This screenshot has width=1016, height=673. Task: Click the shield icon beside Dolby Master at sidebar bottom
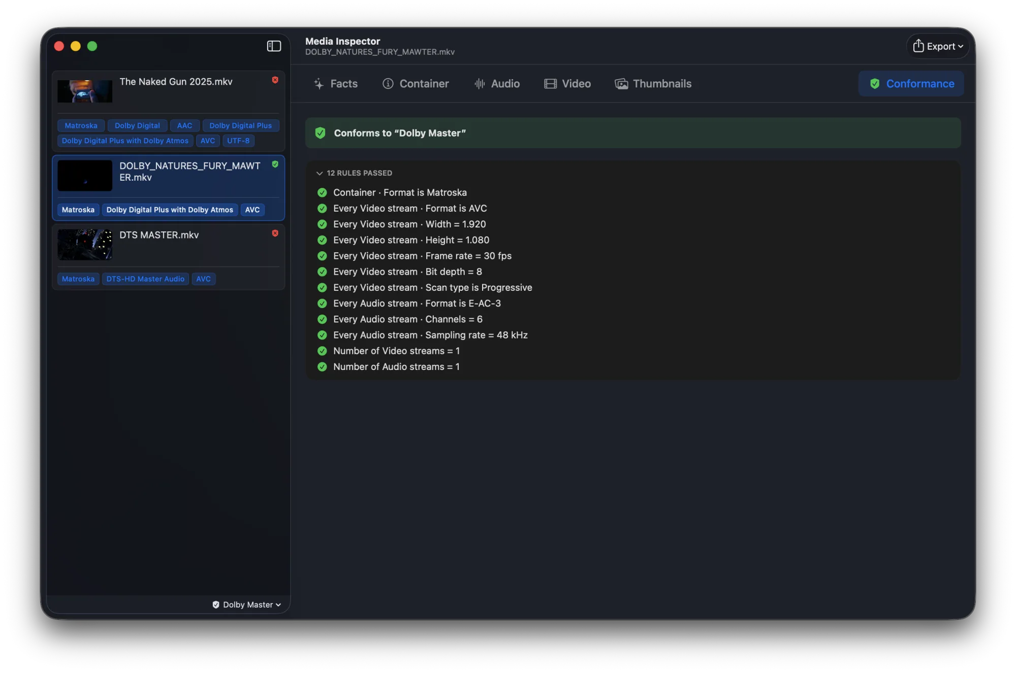pyautogui.click(x=216, y=604)
